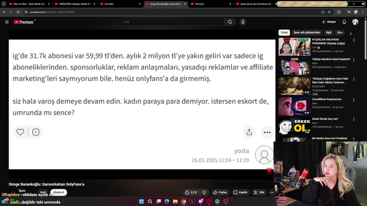This screenshot has height=206, width=367.
Task: View site information icon in address bar
Action: pos(26,12)
